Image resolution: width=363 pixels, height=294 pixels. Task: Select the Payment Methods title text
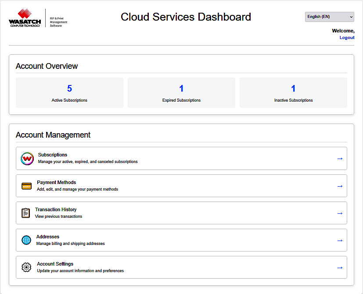56,182
